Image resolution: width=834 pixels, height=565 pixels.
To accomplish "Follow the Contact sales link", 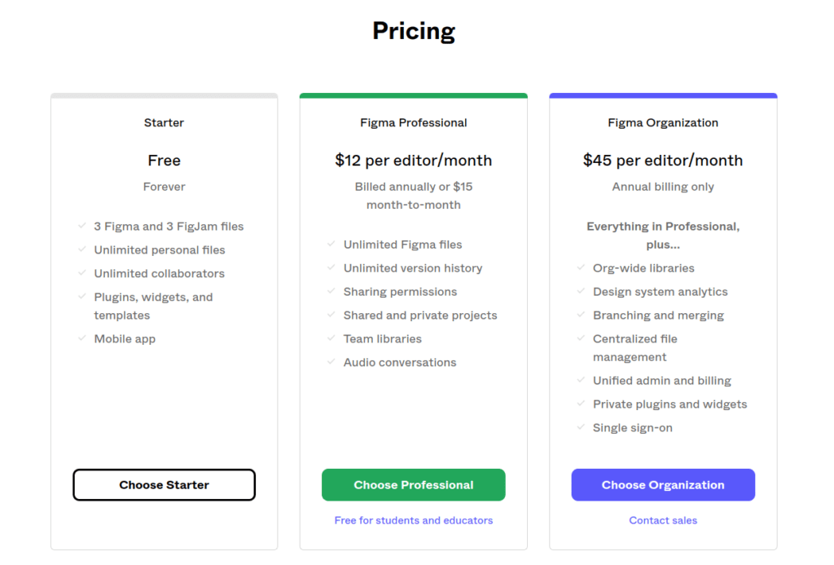I will click(x=663, y=520).
